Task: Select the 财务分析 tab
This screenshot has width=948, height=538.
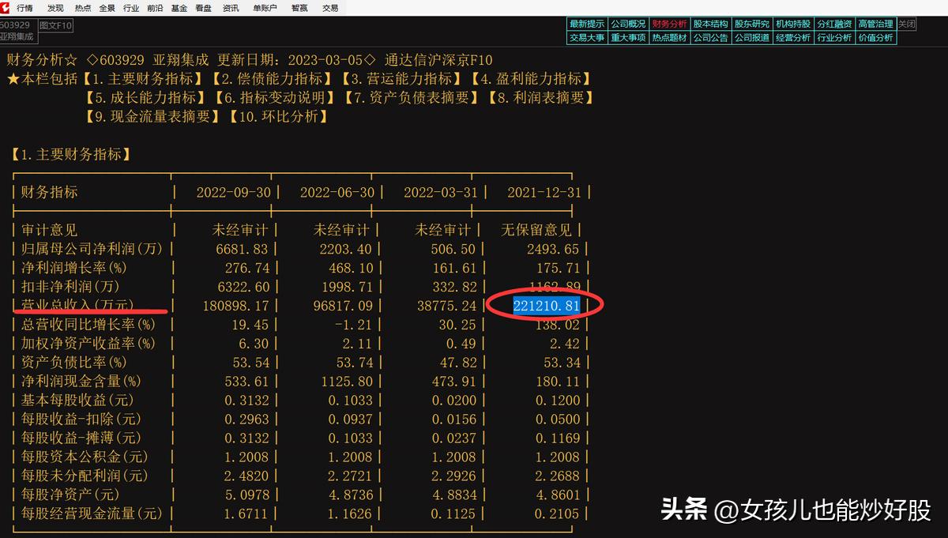Action: [669, 24]
